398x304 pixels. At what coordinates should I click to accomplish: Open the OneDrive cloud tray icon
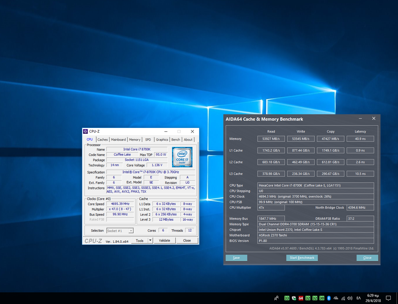click(x=336, y=298)
